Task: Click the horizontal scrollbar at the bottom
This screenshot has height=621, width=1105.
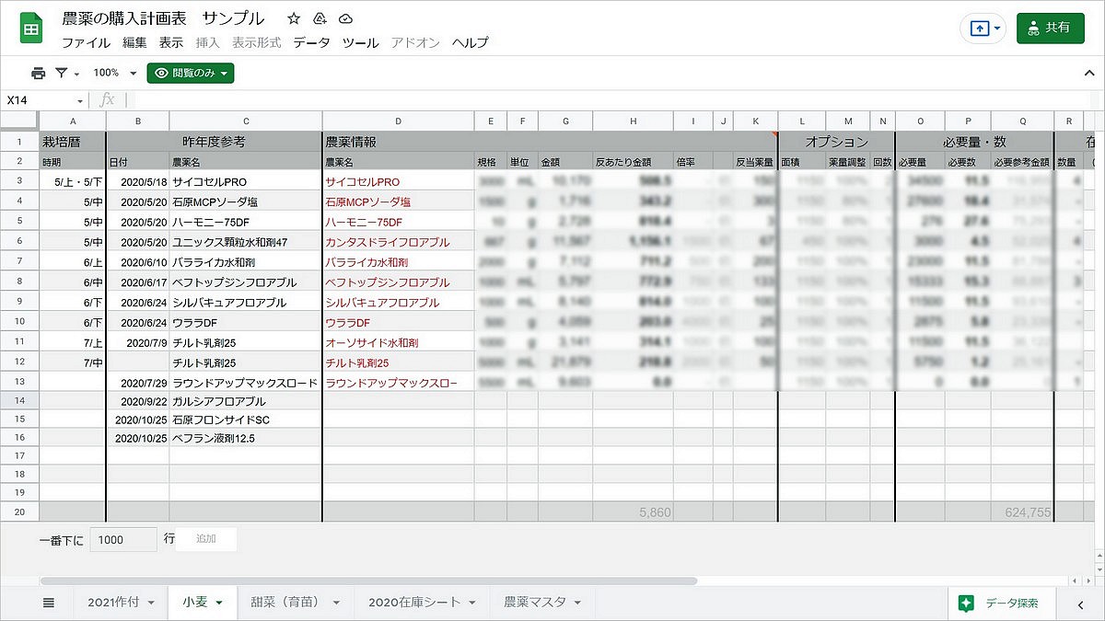Action: pyautogui.click(x=368, y=581)
